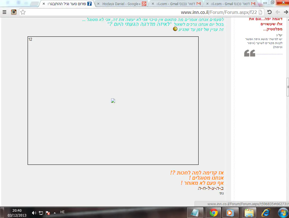Close the active forum tab
289x218 pixels.
click(x=43, y=4)
